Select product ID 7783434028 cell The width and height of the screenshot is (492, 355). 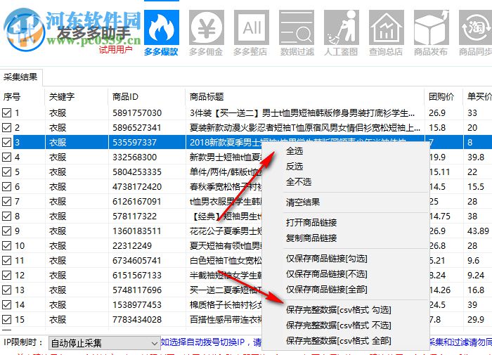tap(137, 319)
